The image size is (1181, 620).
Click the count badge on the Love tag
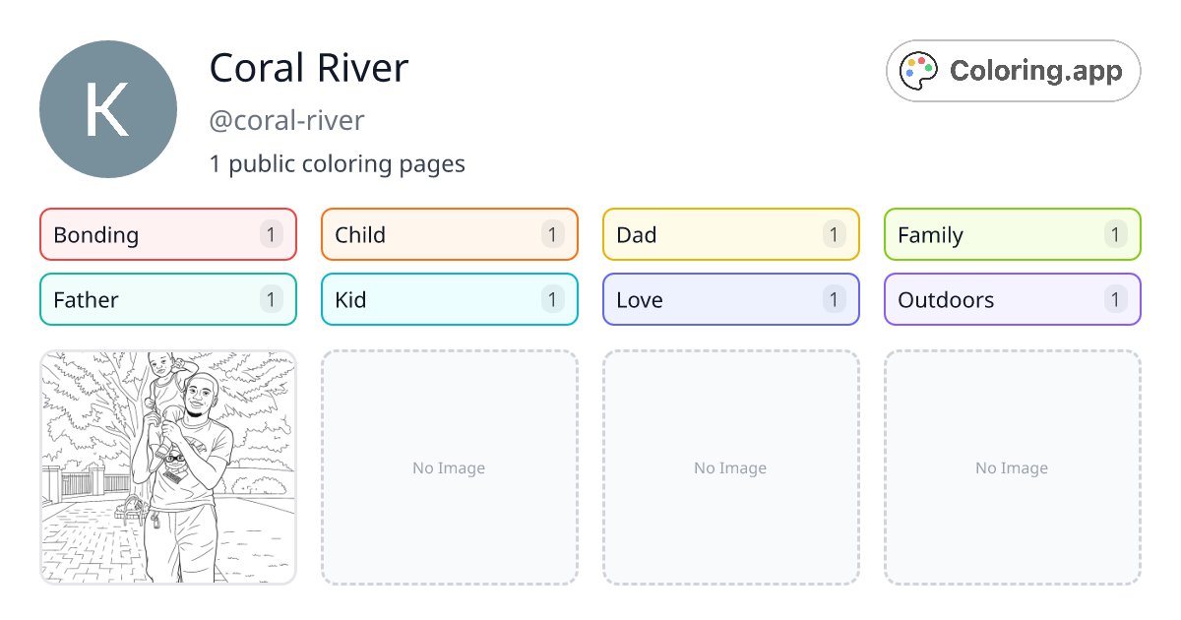(x=834, y=299)
